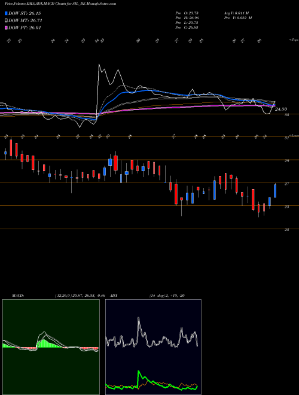Click the 'Pre O: 25.73' value
The image size is (299, 395).
tap(187, 13)
